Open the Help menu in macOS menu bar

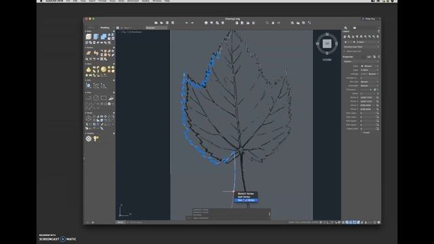click(x=167, y=1)
